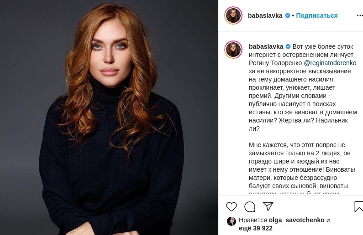
Task: Save the post with the bookmark icon
Action: pos(358,207)
